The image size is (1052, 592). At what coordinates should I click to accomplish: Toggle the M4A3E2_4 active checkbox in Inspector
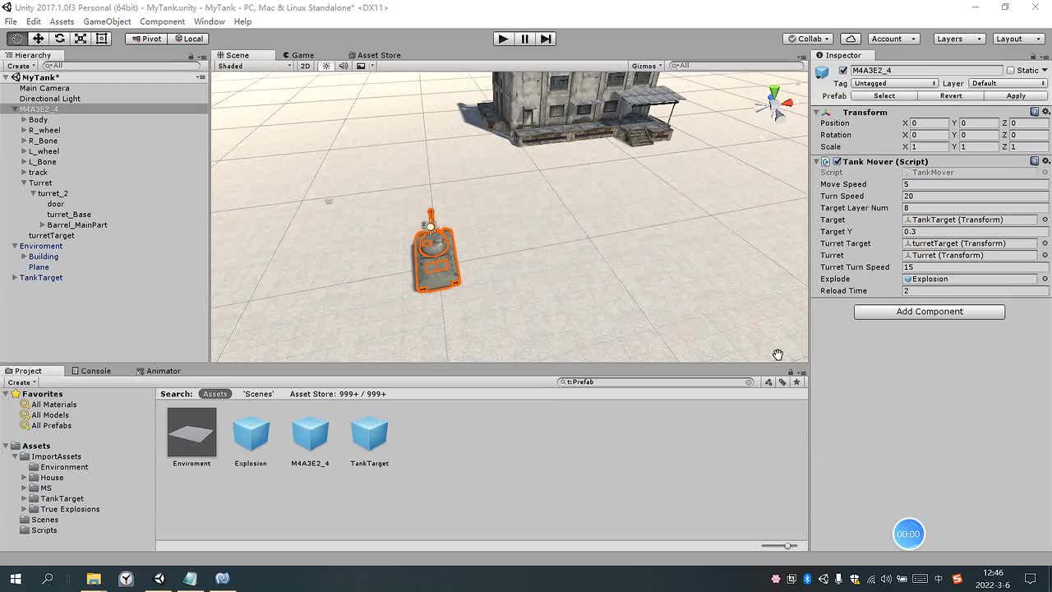click(x=842, y=71)
